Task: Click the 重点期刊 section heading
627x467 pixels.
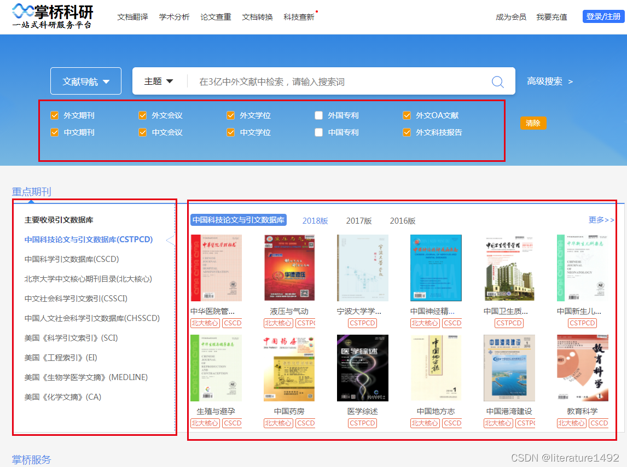Action: [32, 191]
